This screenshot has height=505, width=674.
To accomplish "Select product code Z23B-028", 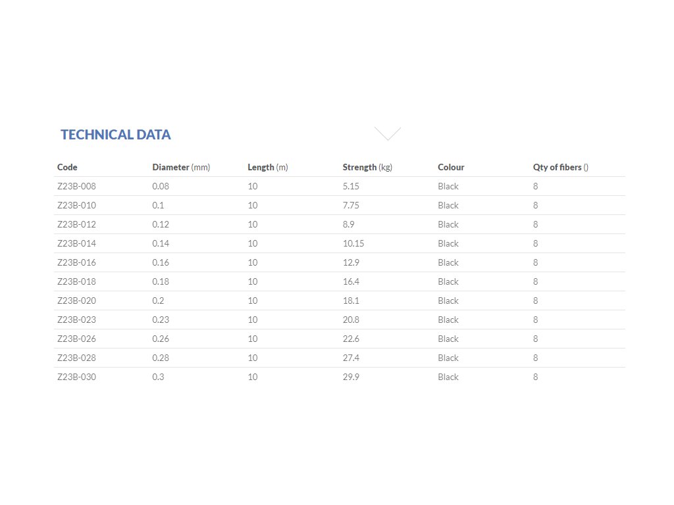I will click(x=76, y=358).
